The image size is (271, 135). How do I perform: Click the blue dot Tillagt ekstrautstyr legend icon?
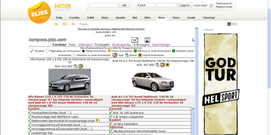(x=84, y=51)
